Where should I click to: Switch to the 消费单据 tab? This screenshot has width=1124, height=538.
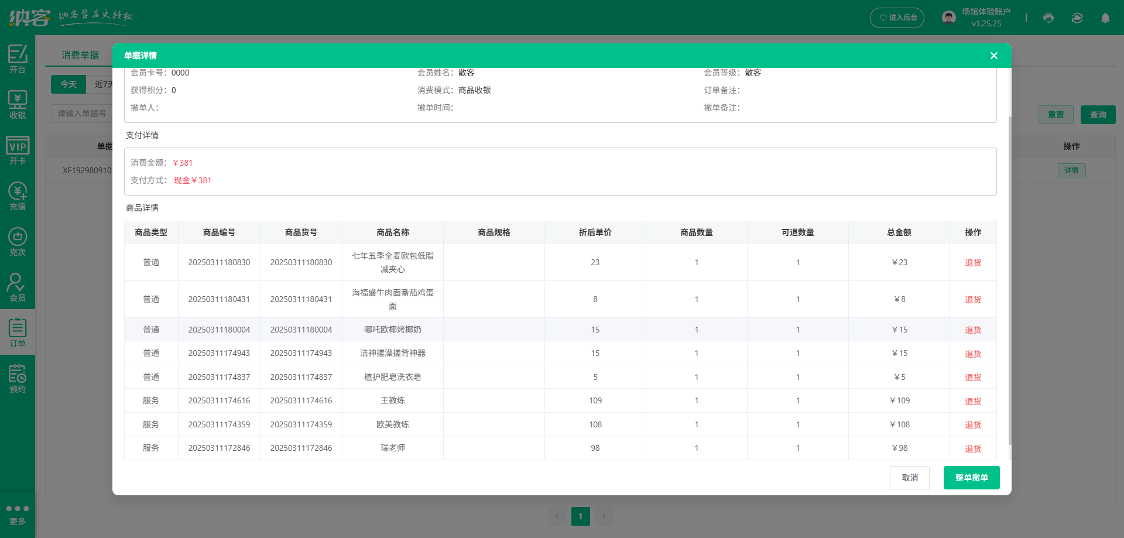point(80,55)
